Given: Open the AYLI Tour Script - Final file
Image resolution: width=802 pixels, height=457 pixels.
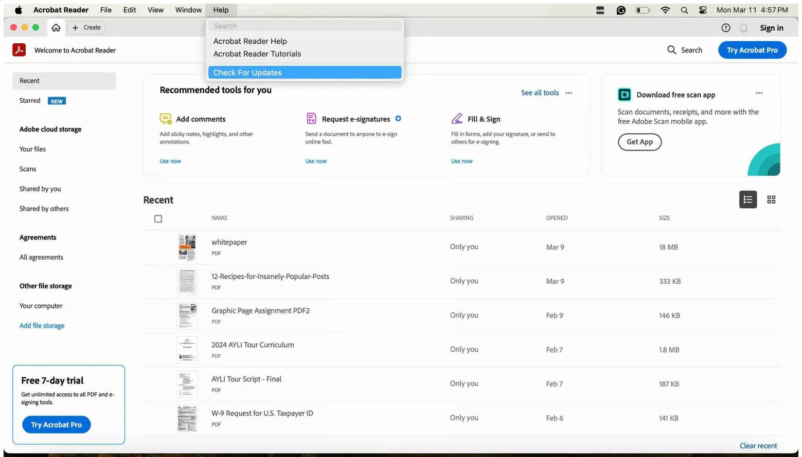Looking at the screenshot, I should click(x=246, y=379).
